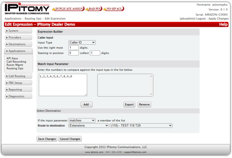Screen dimensions: 232x158
Task: Click the Export button
Action: (x=129, y=104)
